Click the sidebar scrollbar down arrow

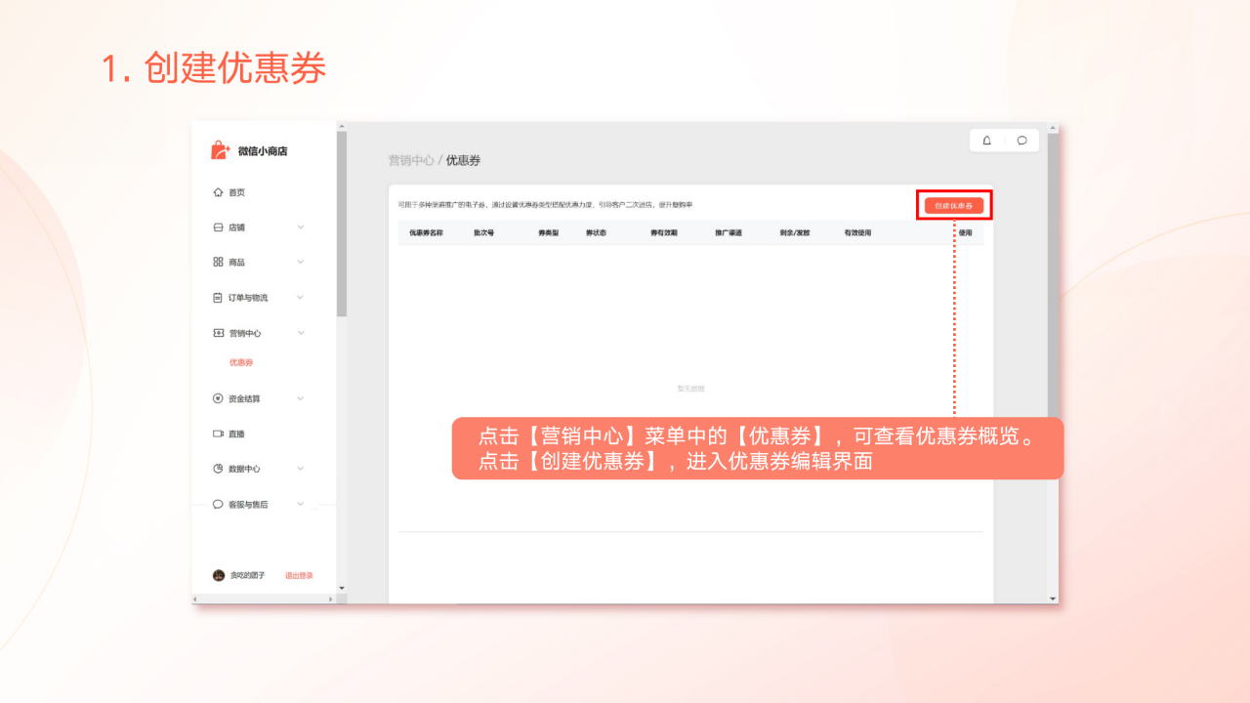coord(342,588)
